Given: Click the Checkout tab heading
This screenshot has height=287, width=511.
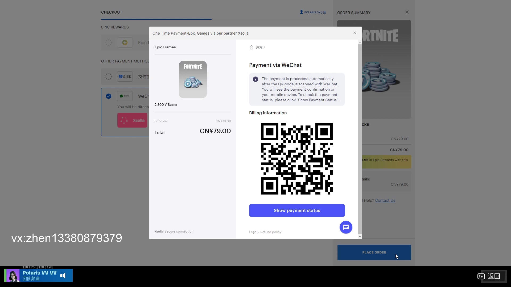Looking at the screenshot, I should pyautogui.click(x=112, y=12).
